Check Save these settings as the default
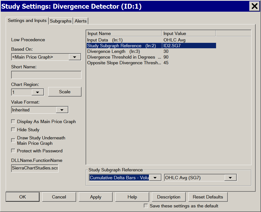261x212 pixels. pos(146,206)
